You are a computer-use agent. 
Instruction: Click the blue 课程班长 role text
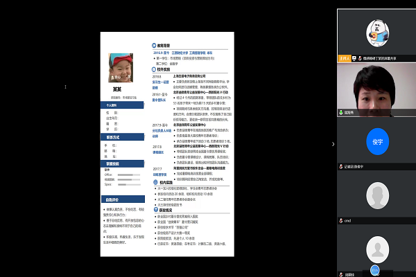point(158,152)
